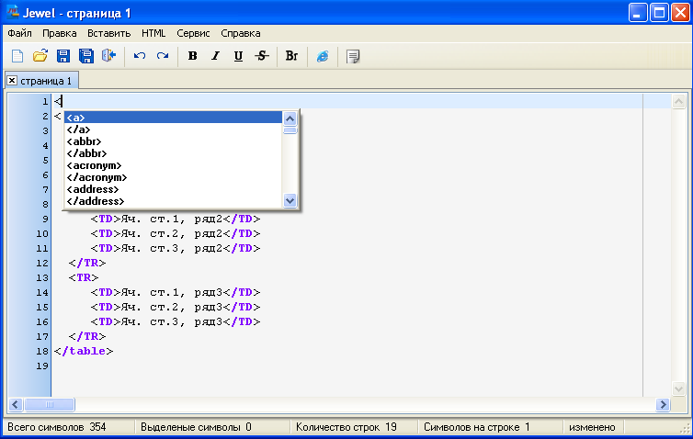The height and width of the screenshot is (439, 693).
Task: Click the save all icon
Action: pyautogui.click(x=85, y=56)
